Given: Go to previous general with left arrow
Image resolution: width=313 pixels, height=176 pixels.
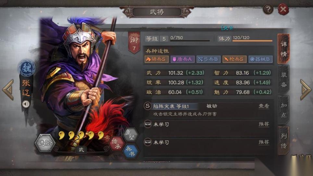Looking at the screenshot, I should tap(8, 90).
